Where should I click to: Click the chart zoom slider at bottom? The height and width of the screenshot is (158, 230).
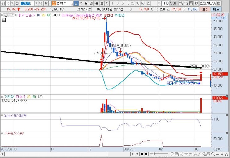[x=159, y=154]
